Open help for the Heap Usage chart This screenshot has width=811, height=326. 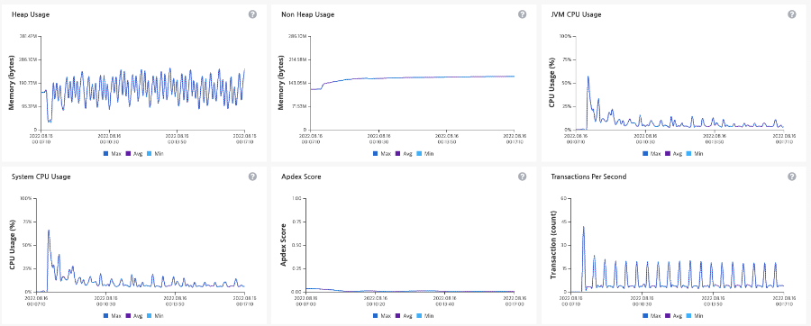[x=252, y=14]
